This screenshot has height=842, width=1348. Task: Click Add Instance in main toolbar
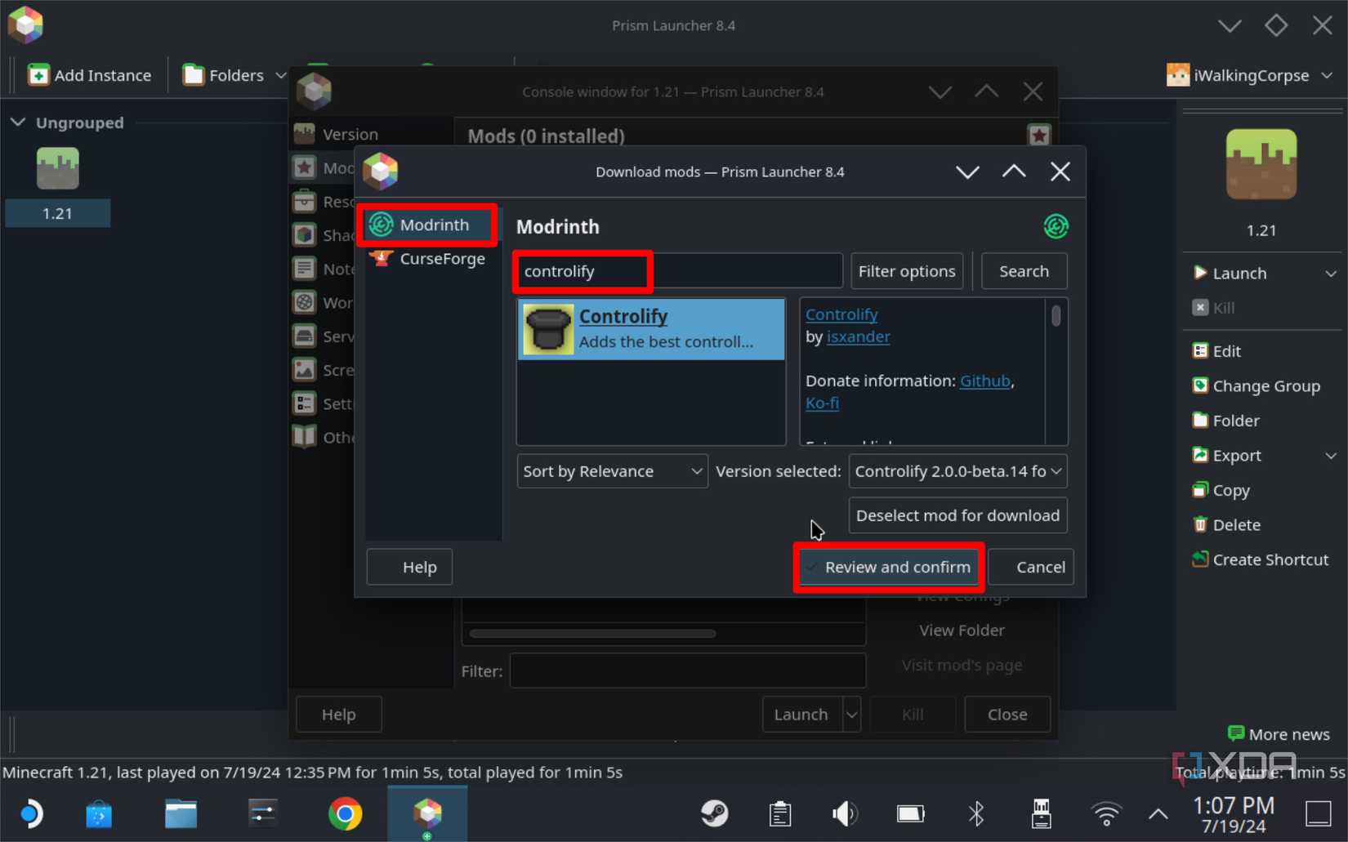click(x=90, y=75)
